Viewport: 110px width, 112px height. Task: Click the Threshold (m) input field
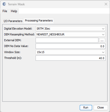70,58
